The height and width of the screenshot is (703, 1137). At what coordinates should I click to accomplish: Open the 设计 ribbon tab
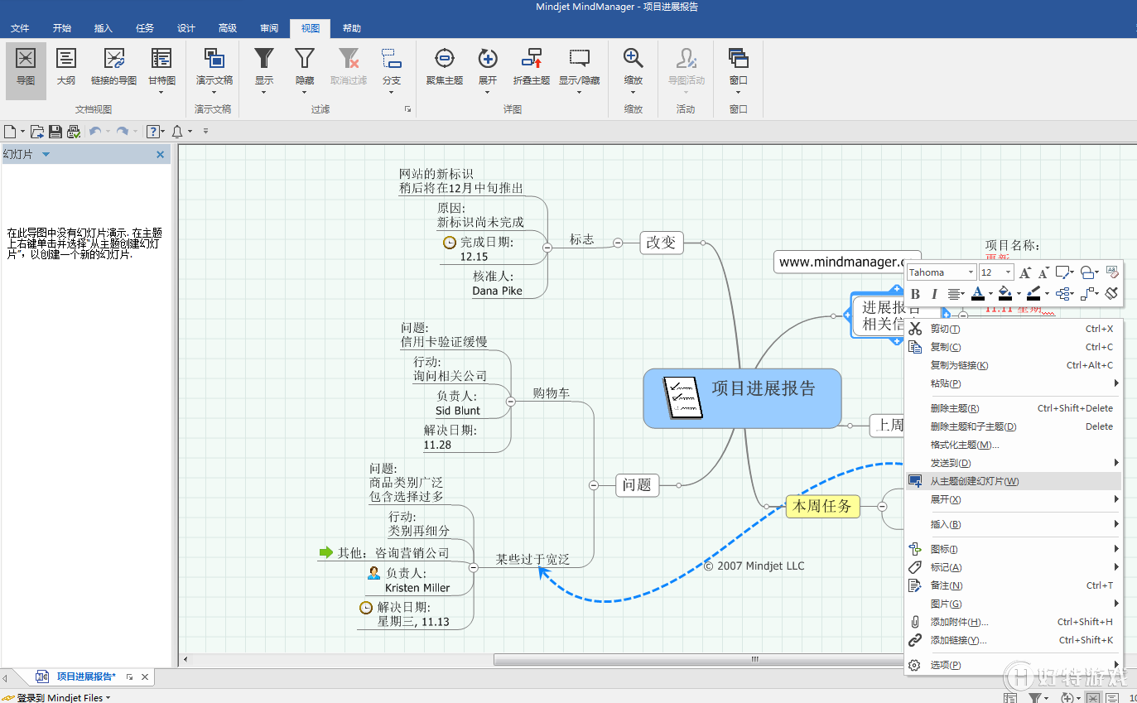pyautogui.click(x=186, y=28)
